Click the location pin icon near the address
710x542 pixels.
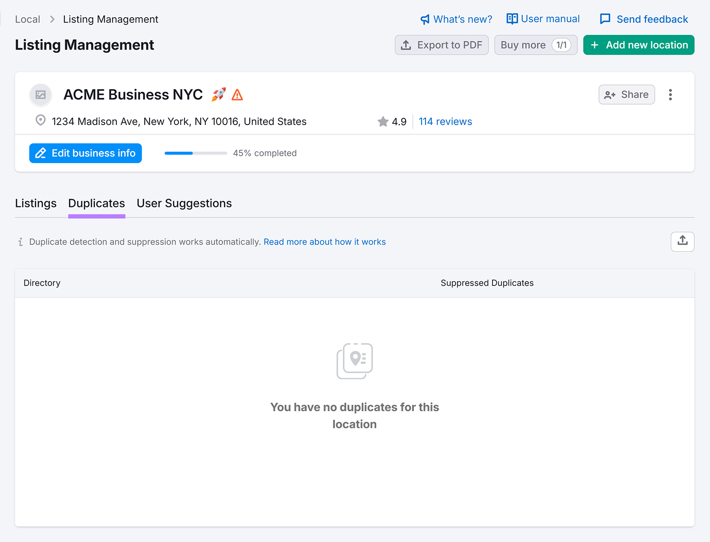40,121
